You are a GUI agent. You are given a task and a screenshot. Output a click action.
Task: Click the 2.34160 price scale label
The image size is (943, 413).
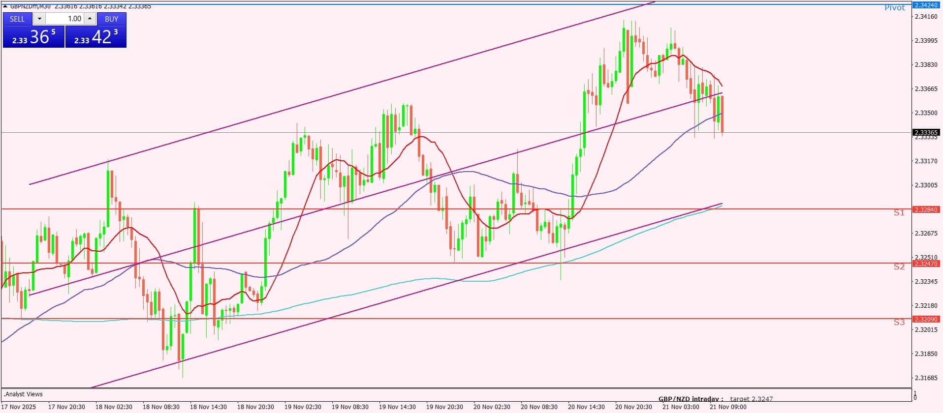[926, 17]
